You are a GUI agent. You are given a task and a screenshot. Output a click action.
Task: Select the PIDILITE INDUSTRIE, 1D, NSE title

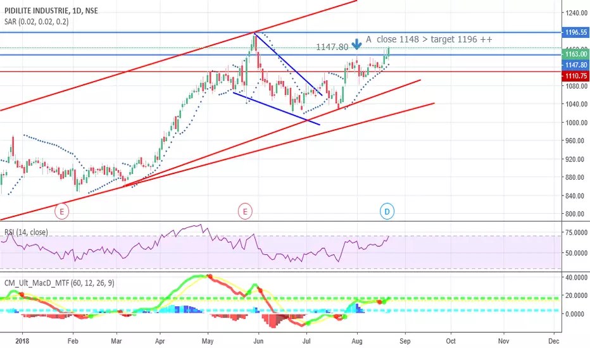pos(51,11)
